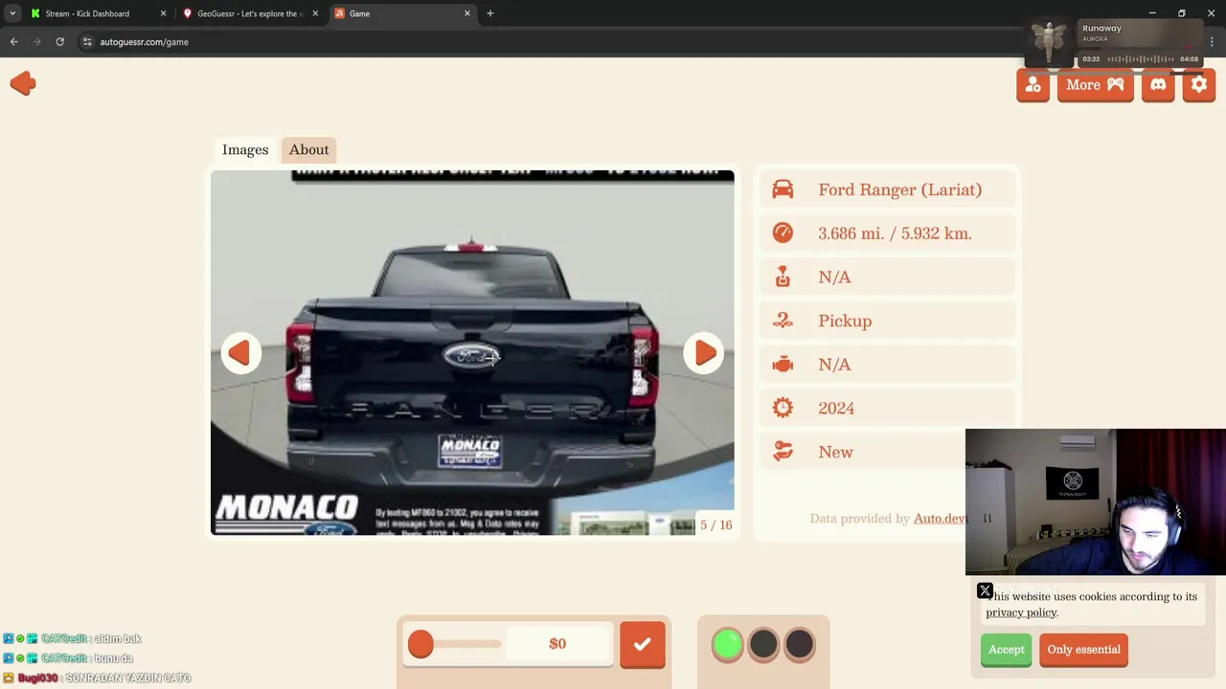Open the tab search dropdown arrow

coord(12,13)
